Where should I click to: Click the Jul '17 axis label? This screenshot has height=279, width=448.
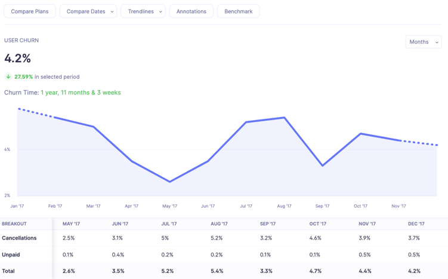[x=246, y=206]
